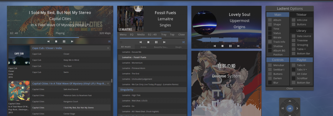Toggle the Album checkbox in Main options
This screenshot has height=116, width=333.
click(270, 20)
